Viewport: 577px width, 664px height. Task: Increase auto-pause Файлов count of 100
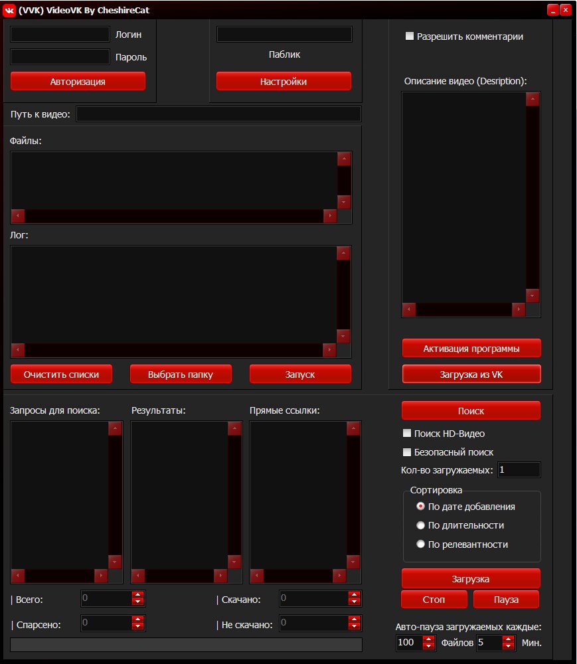pos(428,639)
